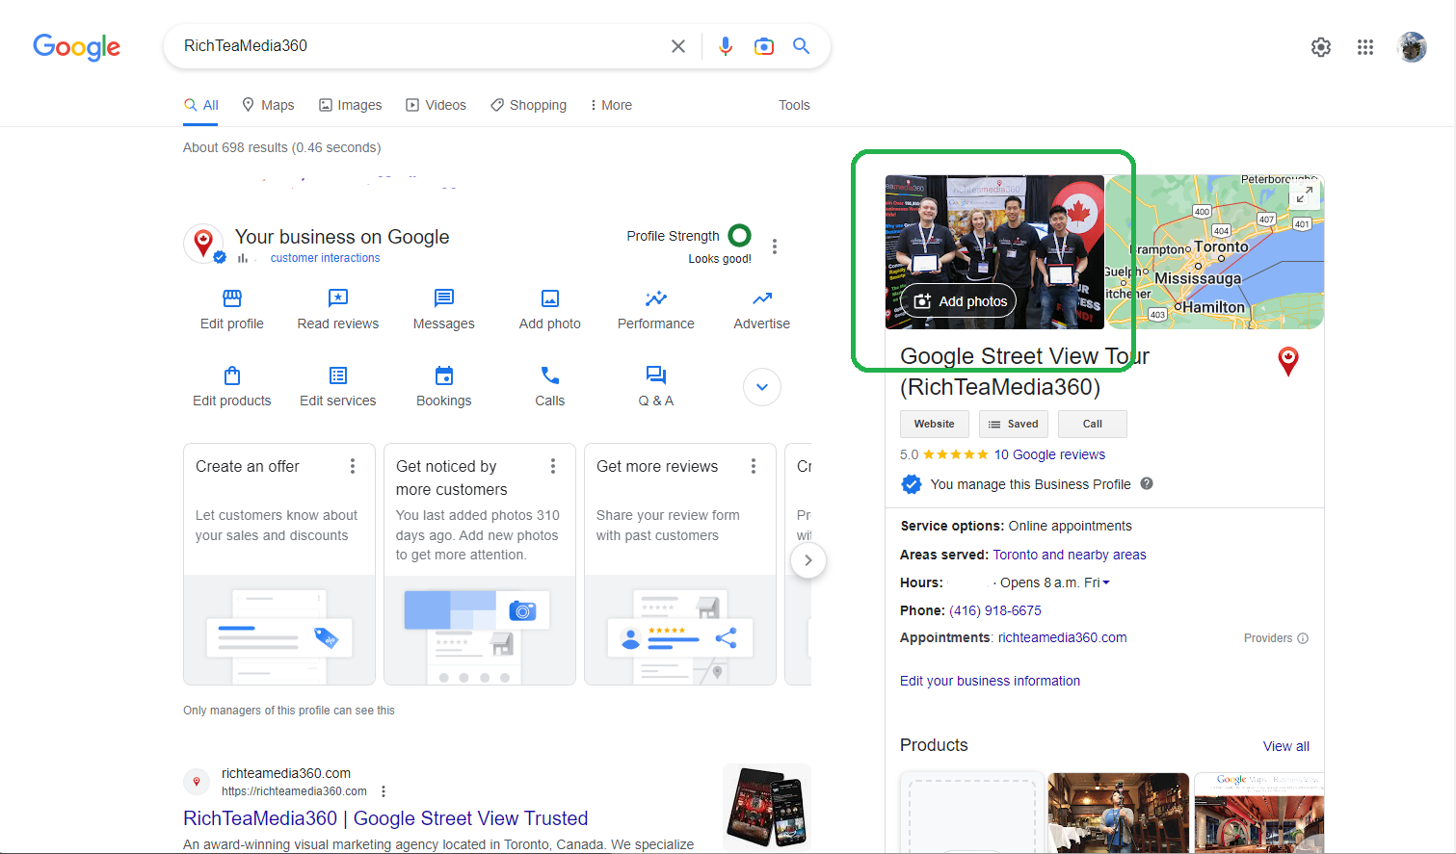Select the All results tab
1456x854 pixels.
(x=201, y=105)
